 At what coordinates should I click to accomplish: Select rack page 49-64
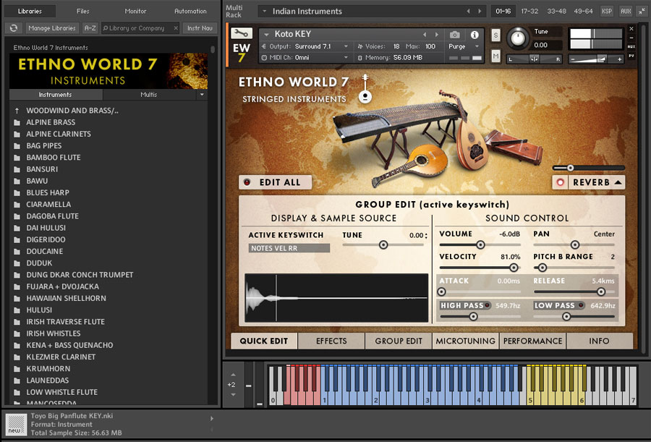(583, 12)
